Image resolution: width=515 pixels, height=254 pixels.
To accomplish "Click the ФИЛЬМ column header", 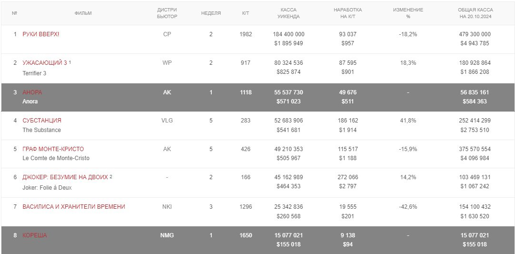I will tap(83, 13).
